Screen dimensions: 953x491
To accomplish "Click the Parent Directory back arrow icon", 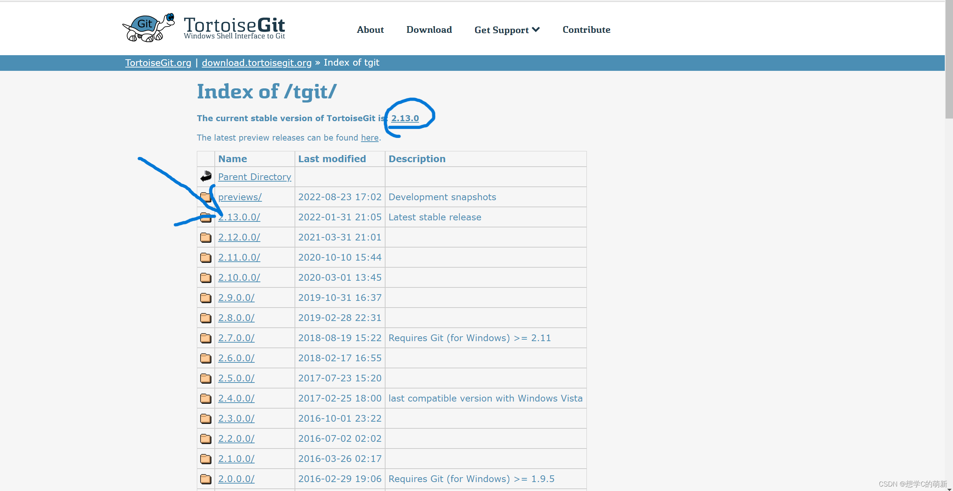I will (206, 176).
